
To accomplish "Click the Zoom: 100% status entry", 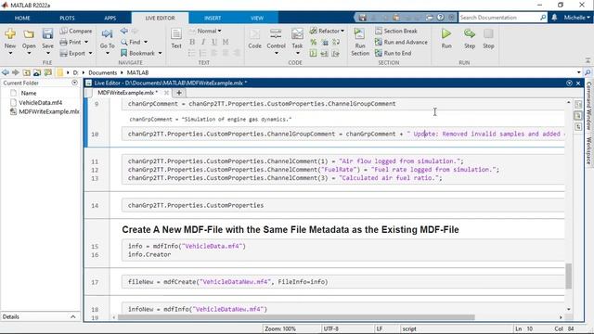I will [280, 328].
